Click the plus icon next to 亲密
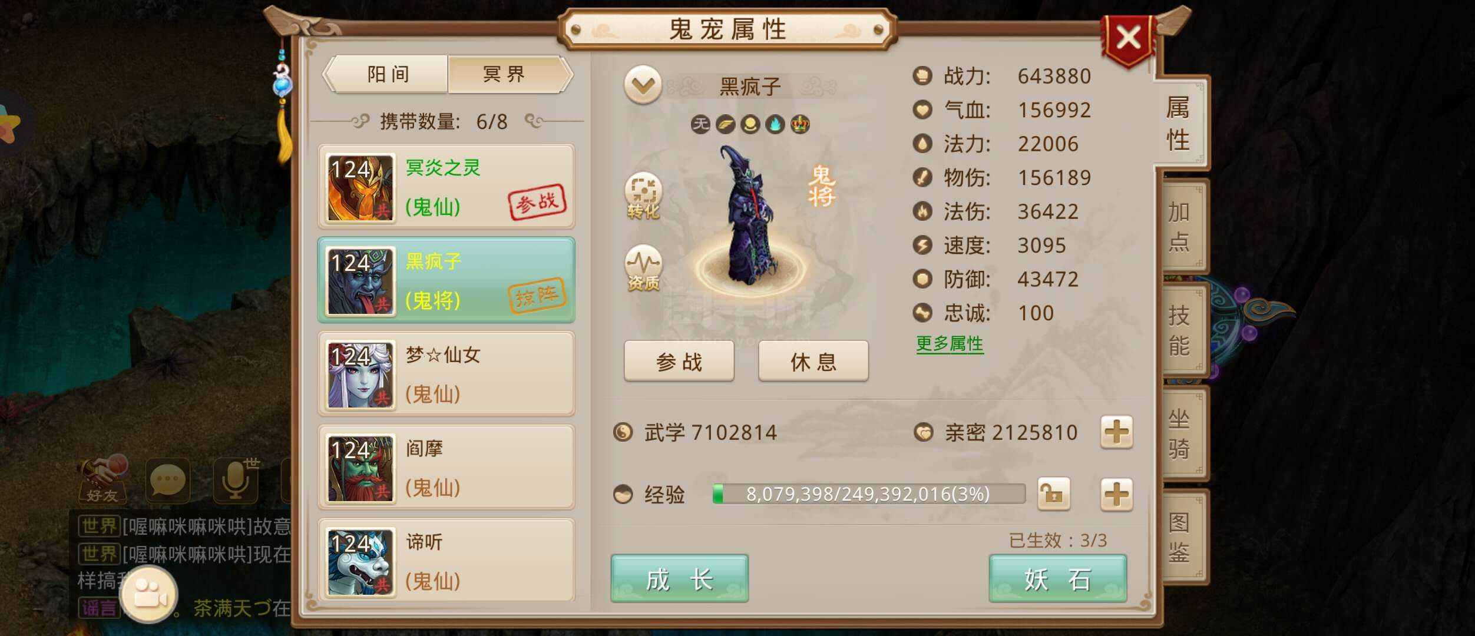Screen dimensions: 1475x636 [1116, 432]
